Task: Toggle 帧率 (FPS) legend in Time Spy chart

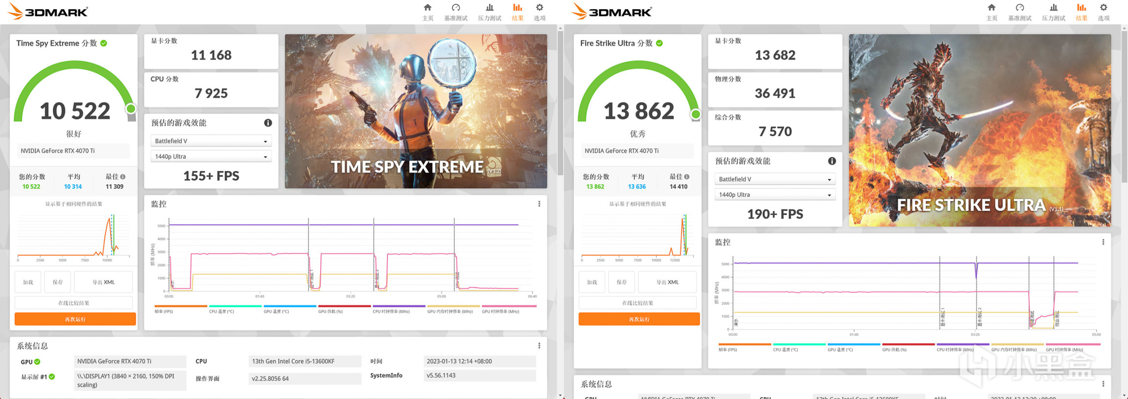Action: click(x=181, y=309)
